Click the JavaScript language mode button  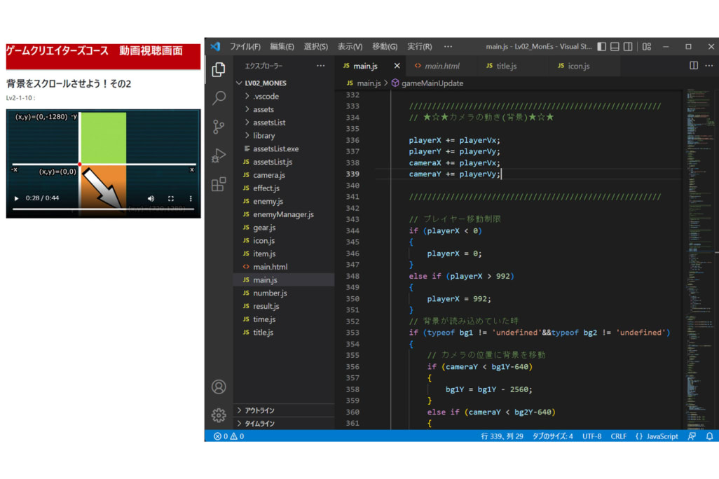[657, 436]
